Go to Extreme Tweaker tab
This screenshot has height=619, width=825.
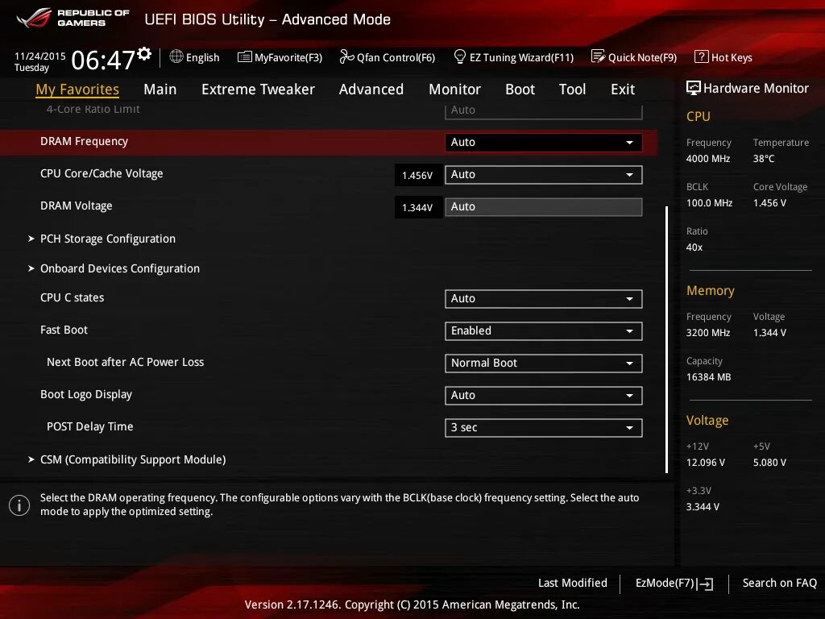[x=258, y=89]
